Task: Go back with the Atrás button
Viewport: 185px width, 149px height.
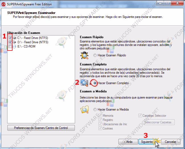Action: click(x=128, y=142)
